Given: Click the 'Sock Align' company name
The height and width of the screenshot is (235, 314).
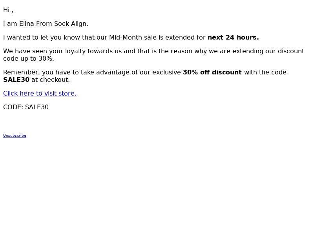Looking at the screenshot, I should (70, 24).
